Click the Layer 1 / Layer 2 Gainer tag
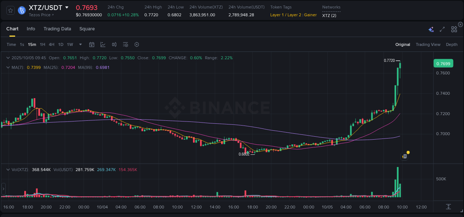 click(x=293, y=15)
